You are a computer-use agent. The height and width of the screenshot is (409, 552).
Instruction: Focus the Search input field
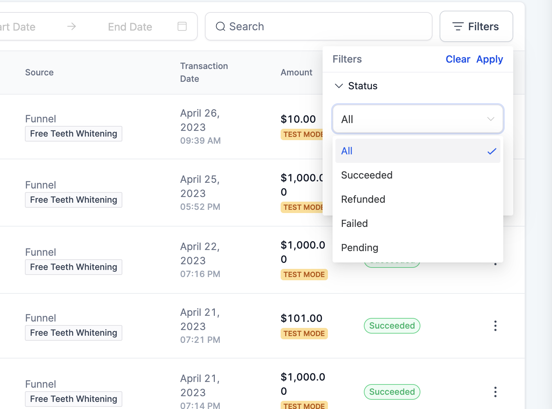pos(318,26)
